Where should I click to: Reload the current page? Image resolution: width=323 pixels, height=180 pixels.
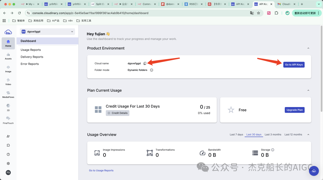pyautogui.click(x=19, y=13)
